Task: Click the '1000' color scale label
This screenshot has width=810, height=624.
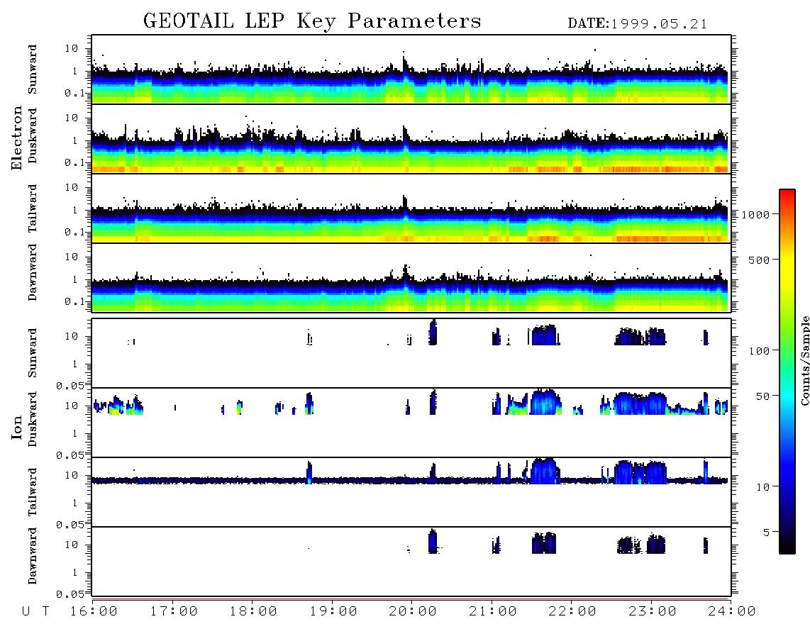Action: 756,215
